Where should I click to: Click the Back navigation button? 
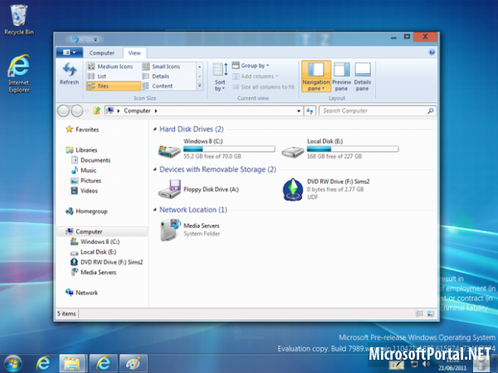[x=63, y=111]
